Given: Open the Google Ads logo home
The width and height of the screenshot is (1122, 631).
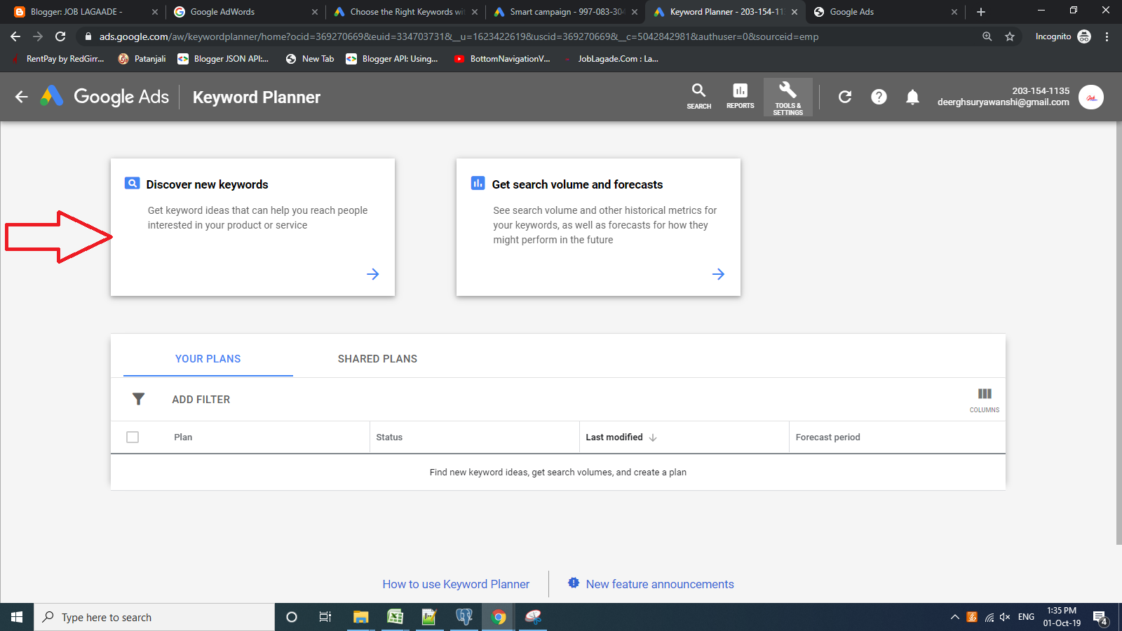Looking at the screenshot, I should click(105, 97).
